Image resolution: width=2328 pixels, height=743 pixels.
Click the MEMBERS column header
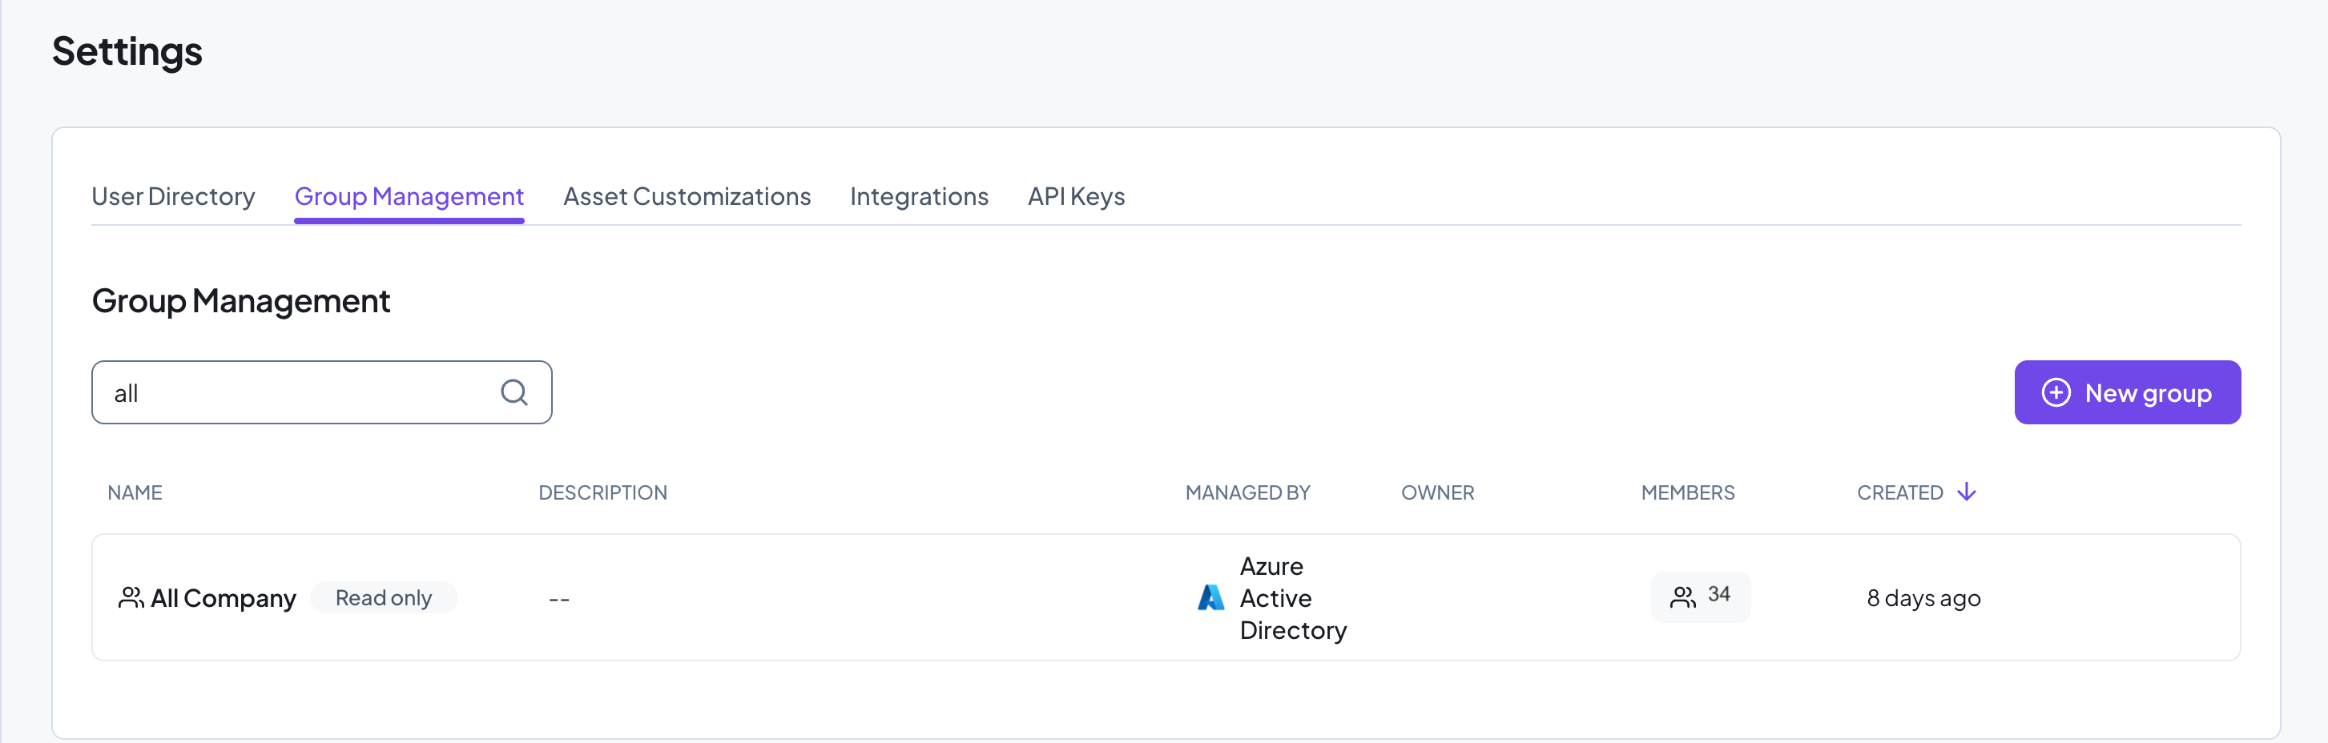click(1687, 492)
